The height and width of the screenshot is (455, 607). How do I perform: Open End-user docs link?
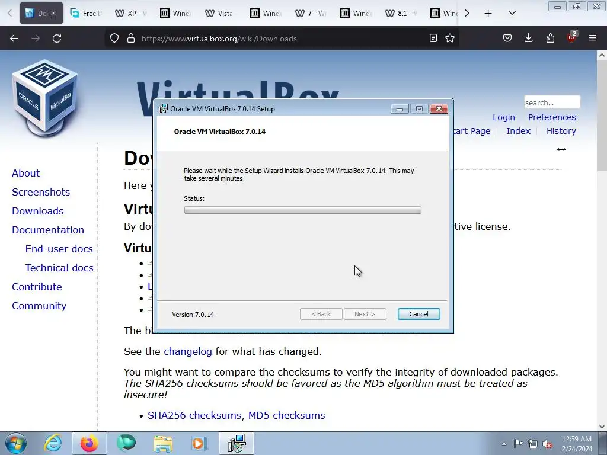tap(59, 249)
